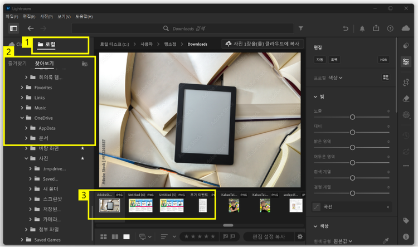Select the sodapdf thumbnail in filmstrip
Screen dimensions: 418x247
click(x=296, y=206)
